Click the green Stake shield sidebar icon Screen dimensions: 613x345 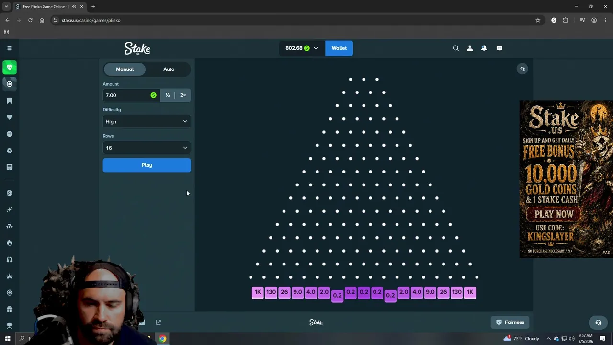pos(10,68)
